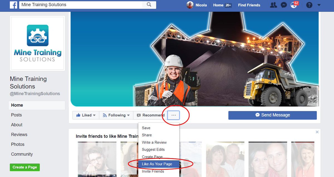The width and height of the screenshot is (334, 177).
Task: Open the Mine Training Solutions page title
Action: point(28,83)
